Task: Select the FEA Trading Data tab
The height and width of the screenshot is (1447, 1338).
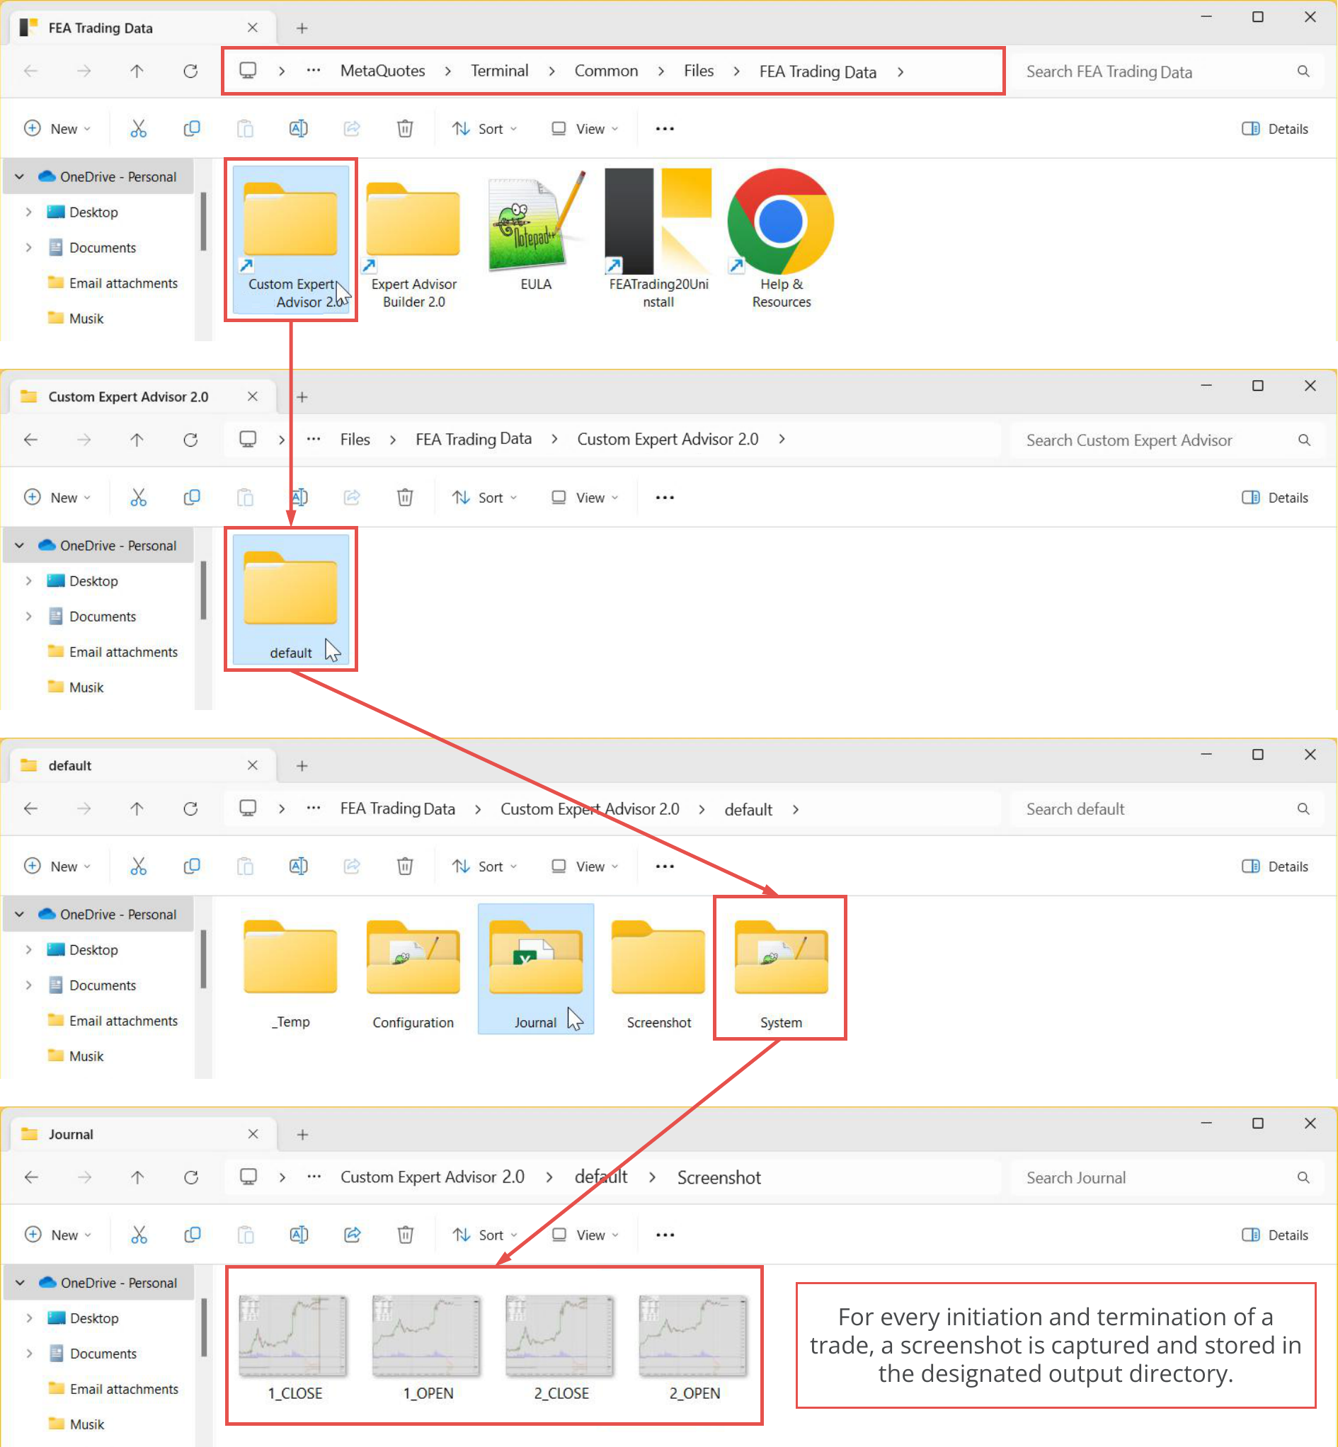Action: click(x=141, y=28)
